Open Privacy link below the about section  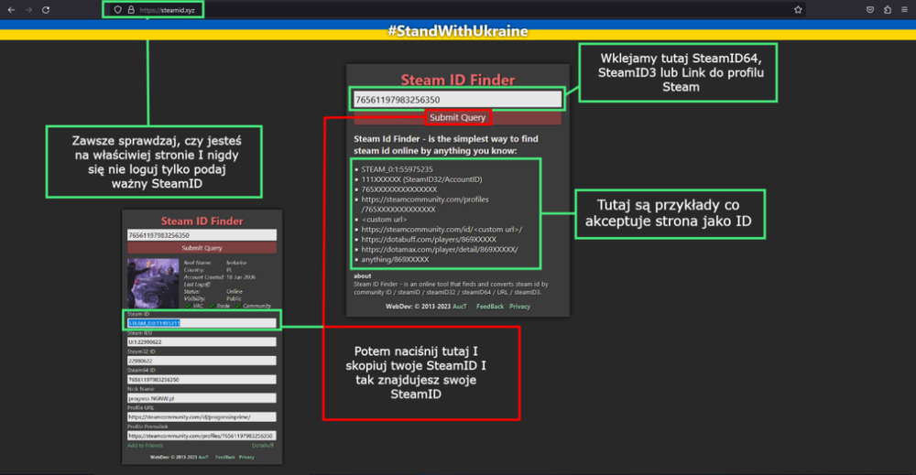(519, 307)
